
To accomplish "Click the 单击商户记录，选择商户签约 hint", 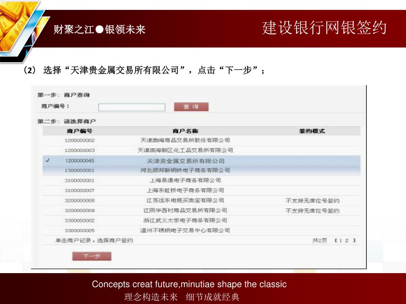I will click(x=94, y=240).
